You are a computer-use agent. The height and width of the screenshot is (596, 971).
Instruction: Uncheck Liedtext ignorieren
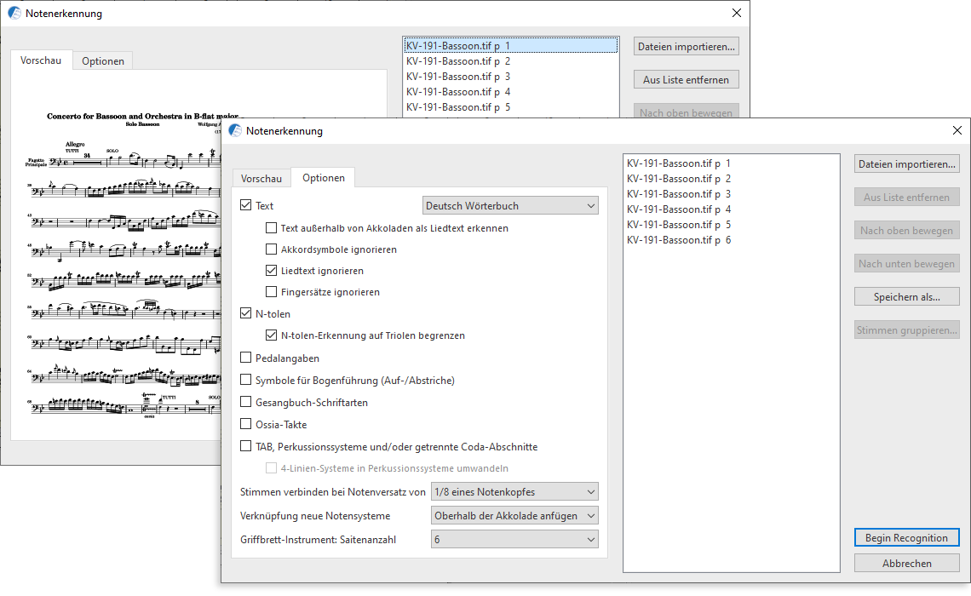click(x=272, y=271)
